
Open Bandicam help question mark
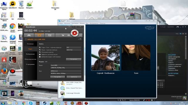pyautogui.click(x=69, y=27)
